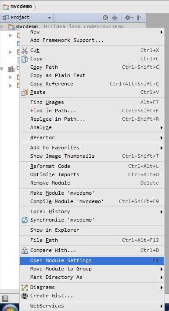
Task: Expand the New submenu
Action: click(92, 32)
